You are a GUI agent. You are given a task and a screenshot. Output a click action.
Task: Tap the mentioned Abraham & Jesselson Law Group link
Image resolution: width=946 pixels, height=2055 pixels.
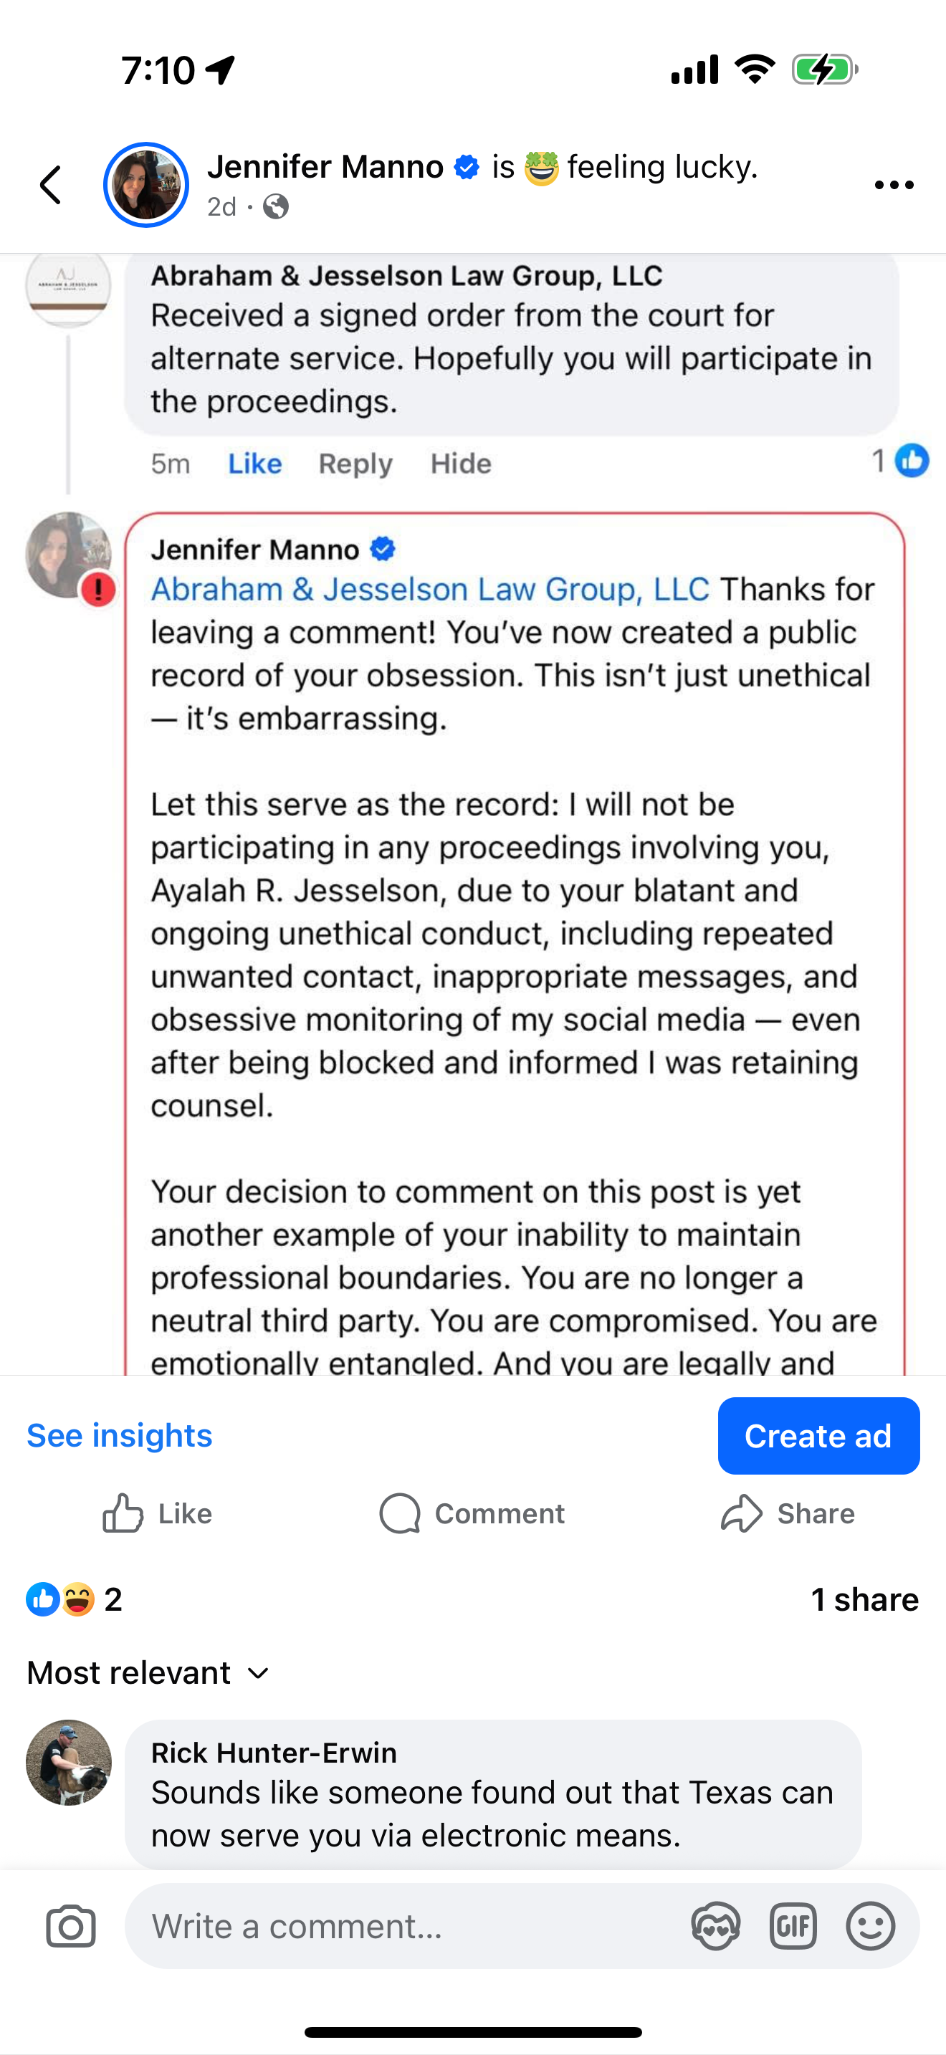[430, 590]
